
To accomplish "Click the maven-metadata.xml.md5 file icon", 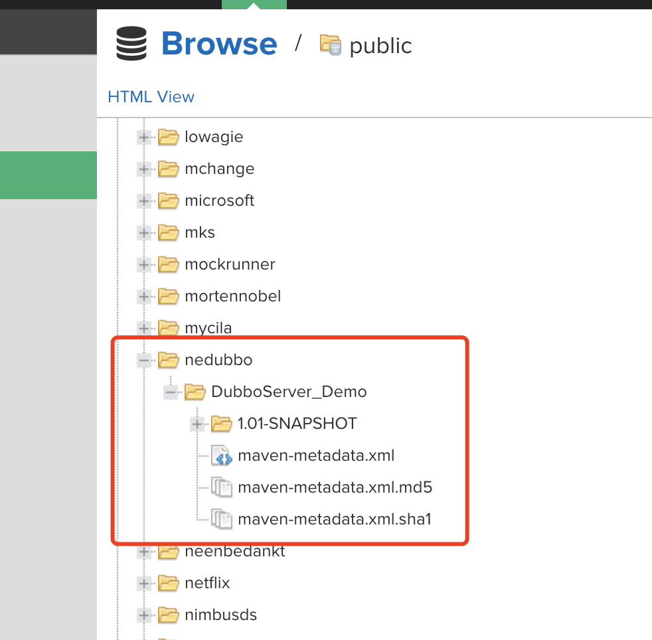I will pyautogui.click(x=222, y=487).
